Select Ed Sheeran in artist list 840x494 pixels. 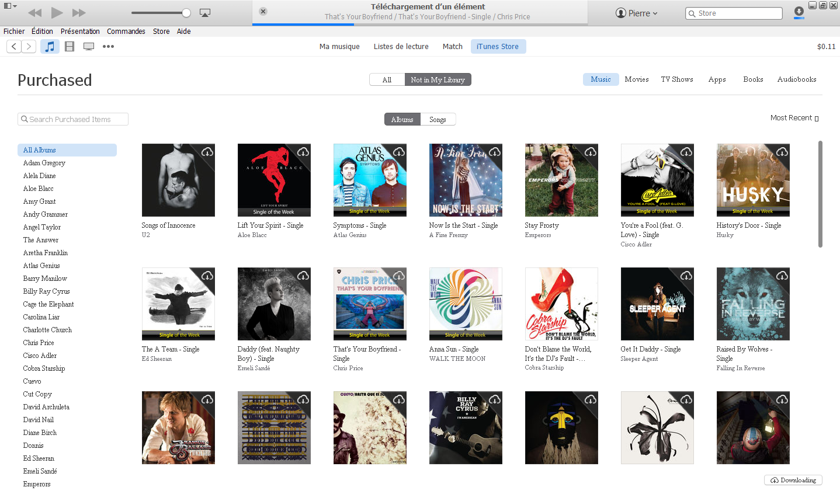coord(39,458)
